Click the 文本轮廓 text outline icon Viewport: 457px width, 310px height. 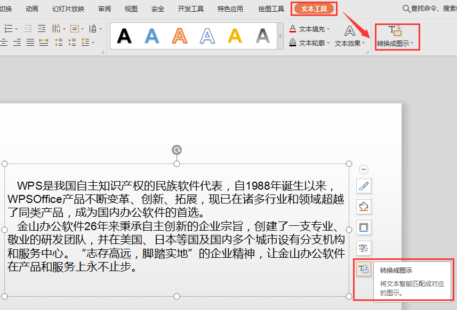(x=293, y=43)
